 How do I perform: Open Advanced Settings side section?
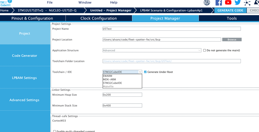click(x=25, y=100)
